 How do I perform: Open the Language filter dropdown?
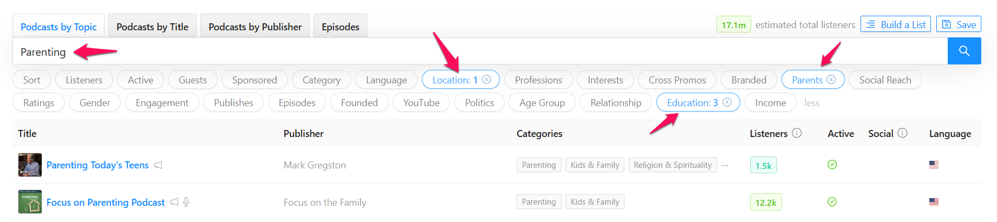386,80
